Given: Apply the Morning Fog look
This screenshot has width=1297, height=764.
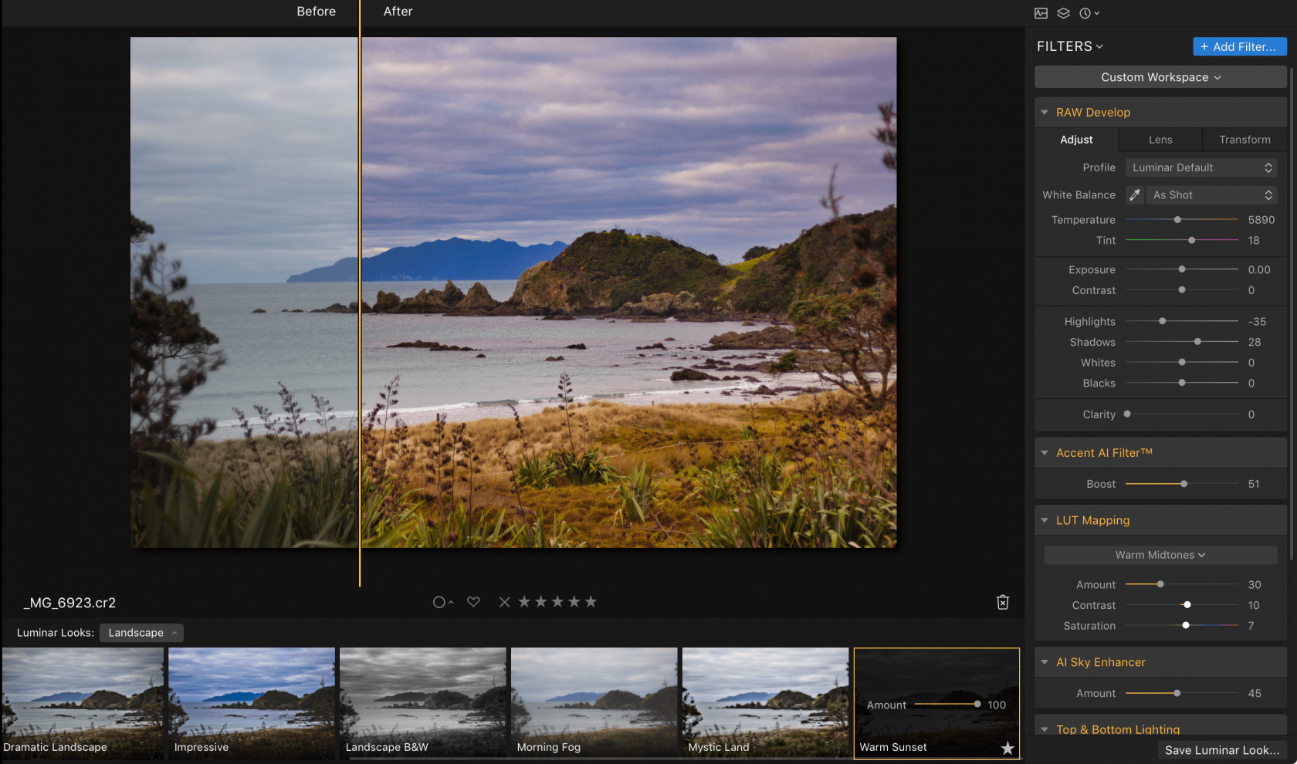Looking at the screenshot, I should [x=594, y=703].
